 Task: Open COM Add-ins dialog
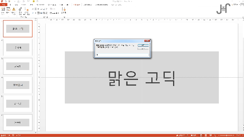coord(27,11)
